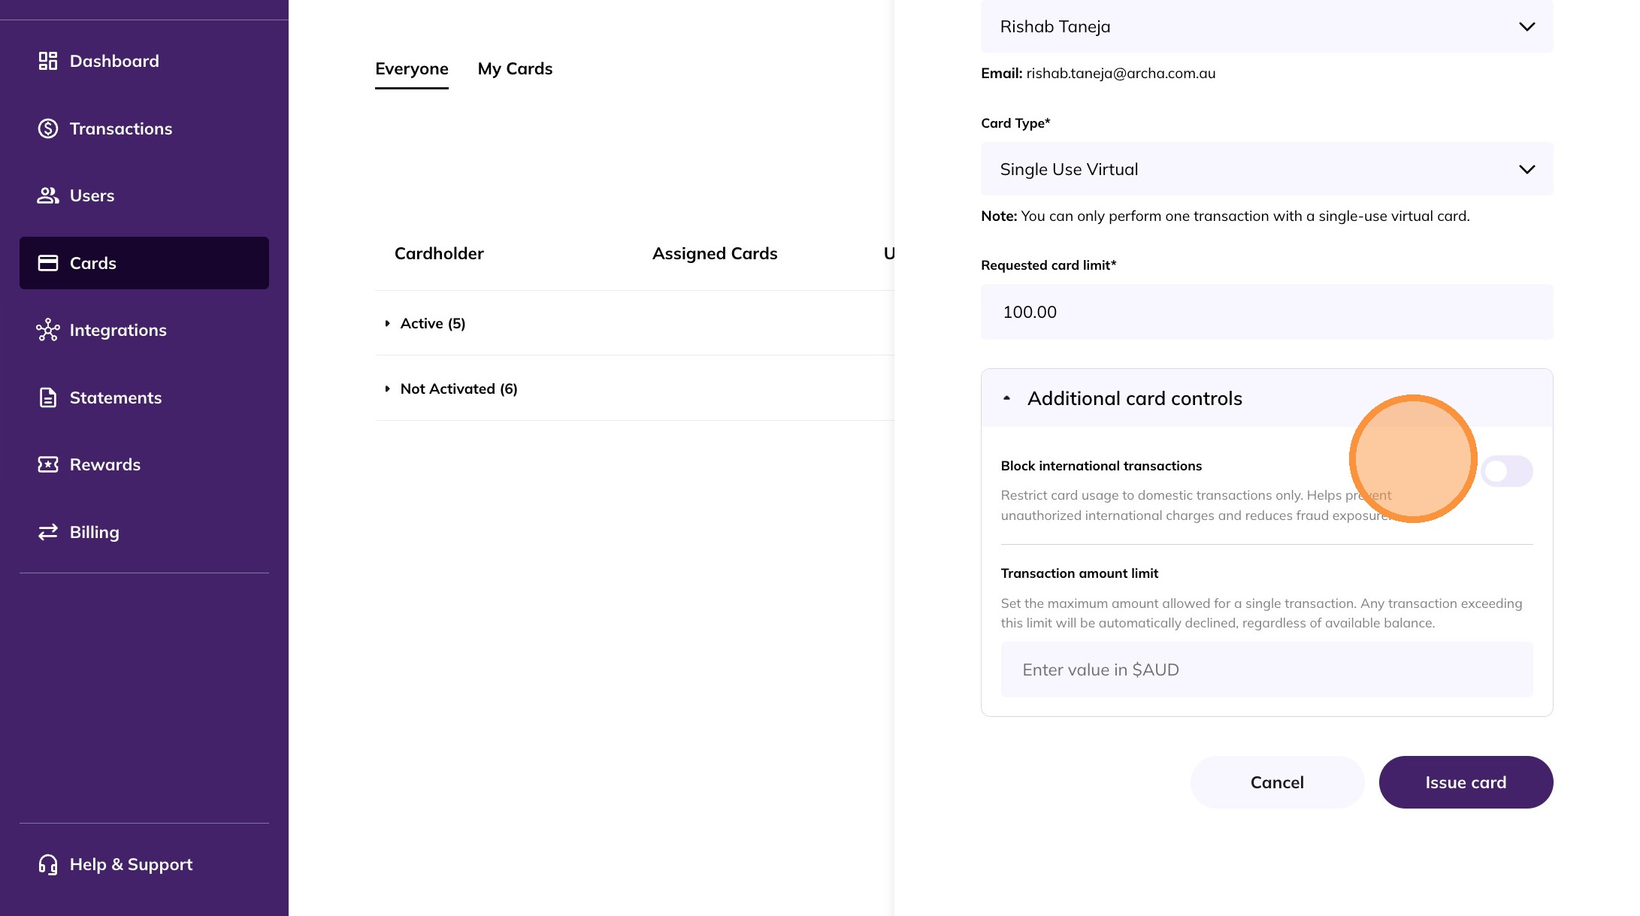Click the Requested card limit field
Screen dimensions: 1640x916
(x=1266, y=312)
